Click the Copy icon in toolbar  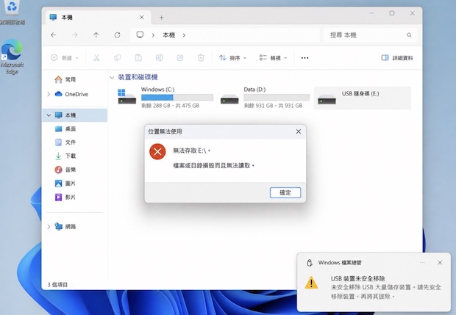pos(118,58)
